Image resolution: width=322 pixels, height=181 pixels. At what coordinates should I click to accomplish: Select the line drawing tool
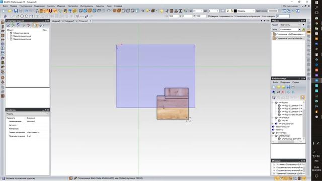[13, 16]
